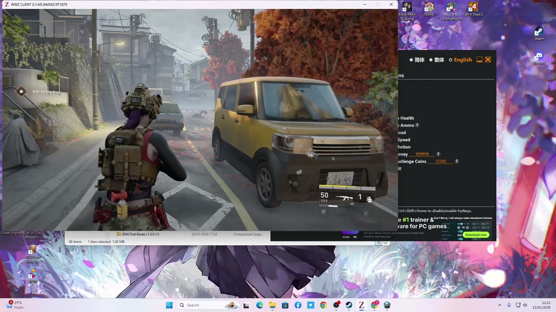
Task: Click the taskbar Search box
Action: (208, 305)
